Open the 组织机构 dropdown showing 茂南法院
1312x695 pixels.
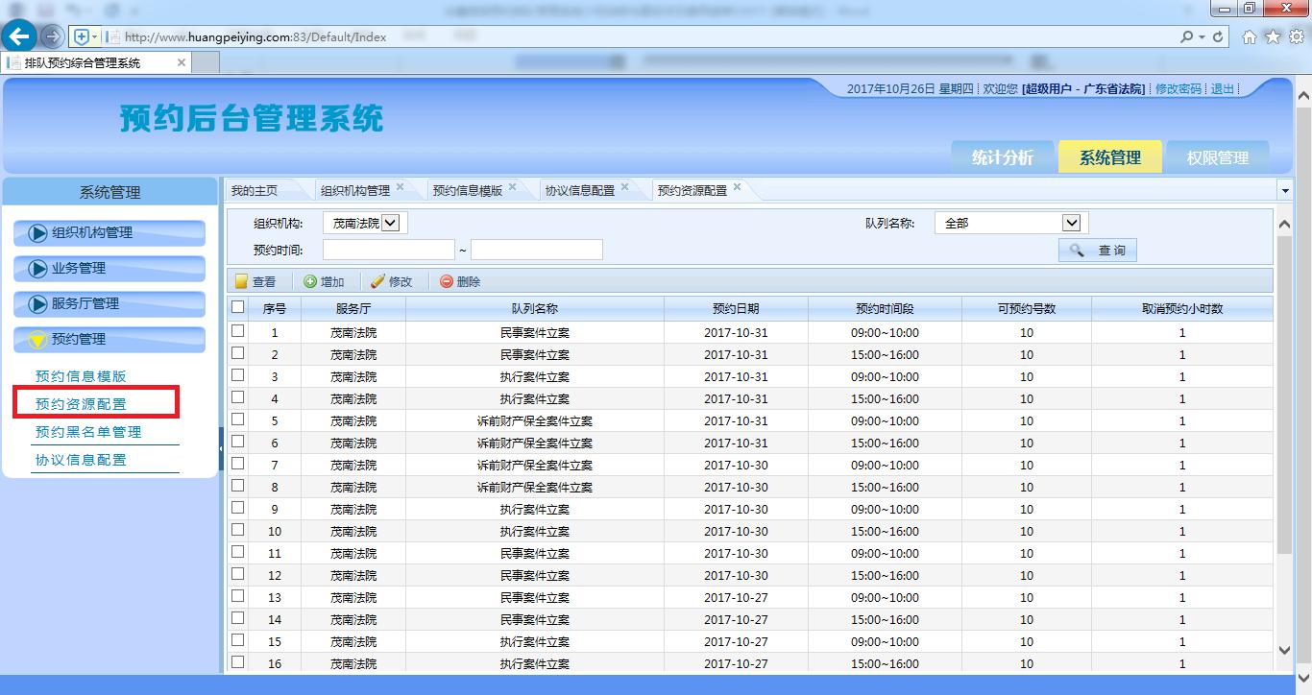pyautogui.click(x=365, y=223)
